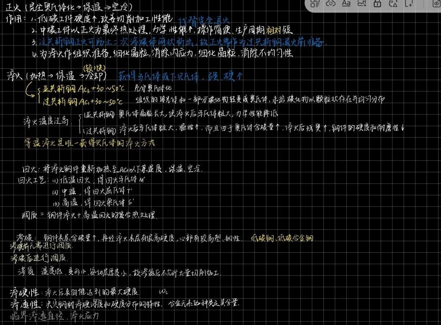Click yellow '过共析钢 Ac1+30~50°C'
This screenshot has width=441, height=325.
82,101
